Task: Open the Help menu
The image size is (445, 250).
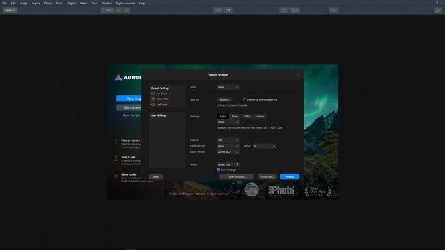Action: (x=142, y=3)
